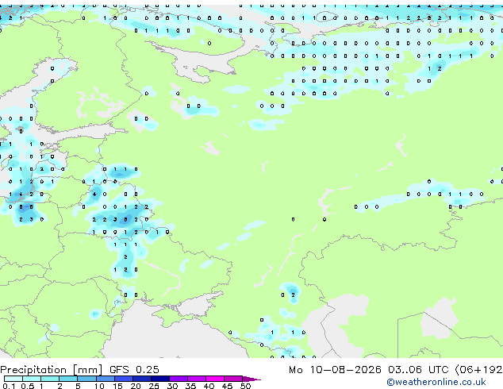Click the 0.1–0.5 mm legend color swatch
Screen dimensions: 503x389
[13, 379]
